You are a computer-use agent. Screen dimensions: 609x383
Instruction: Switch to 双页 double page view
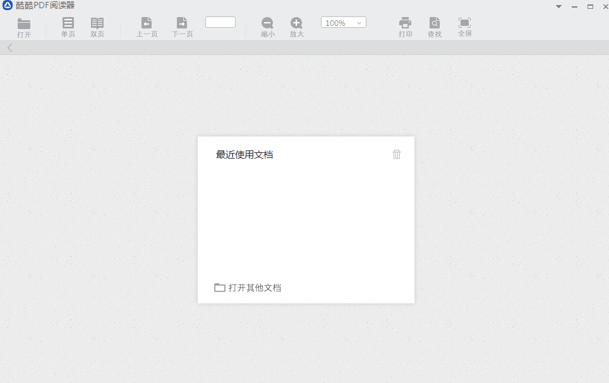pyautogui.click(x=97, y=27)
